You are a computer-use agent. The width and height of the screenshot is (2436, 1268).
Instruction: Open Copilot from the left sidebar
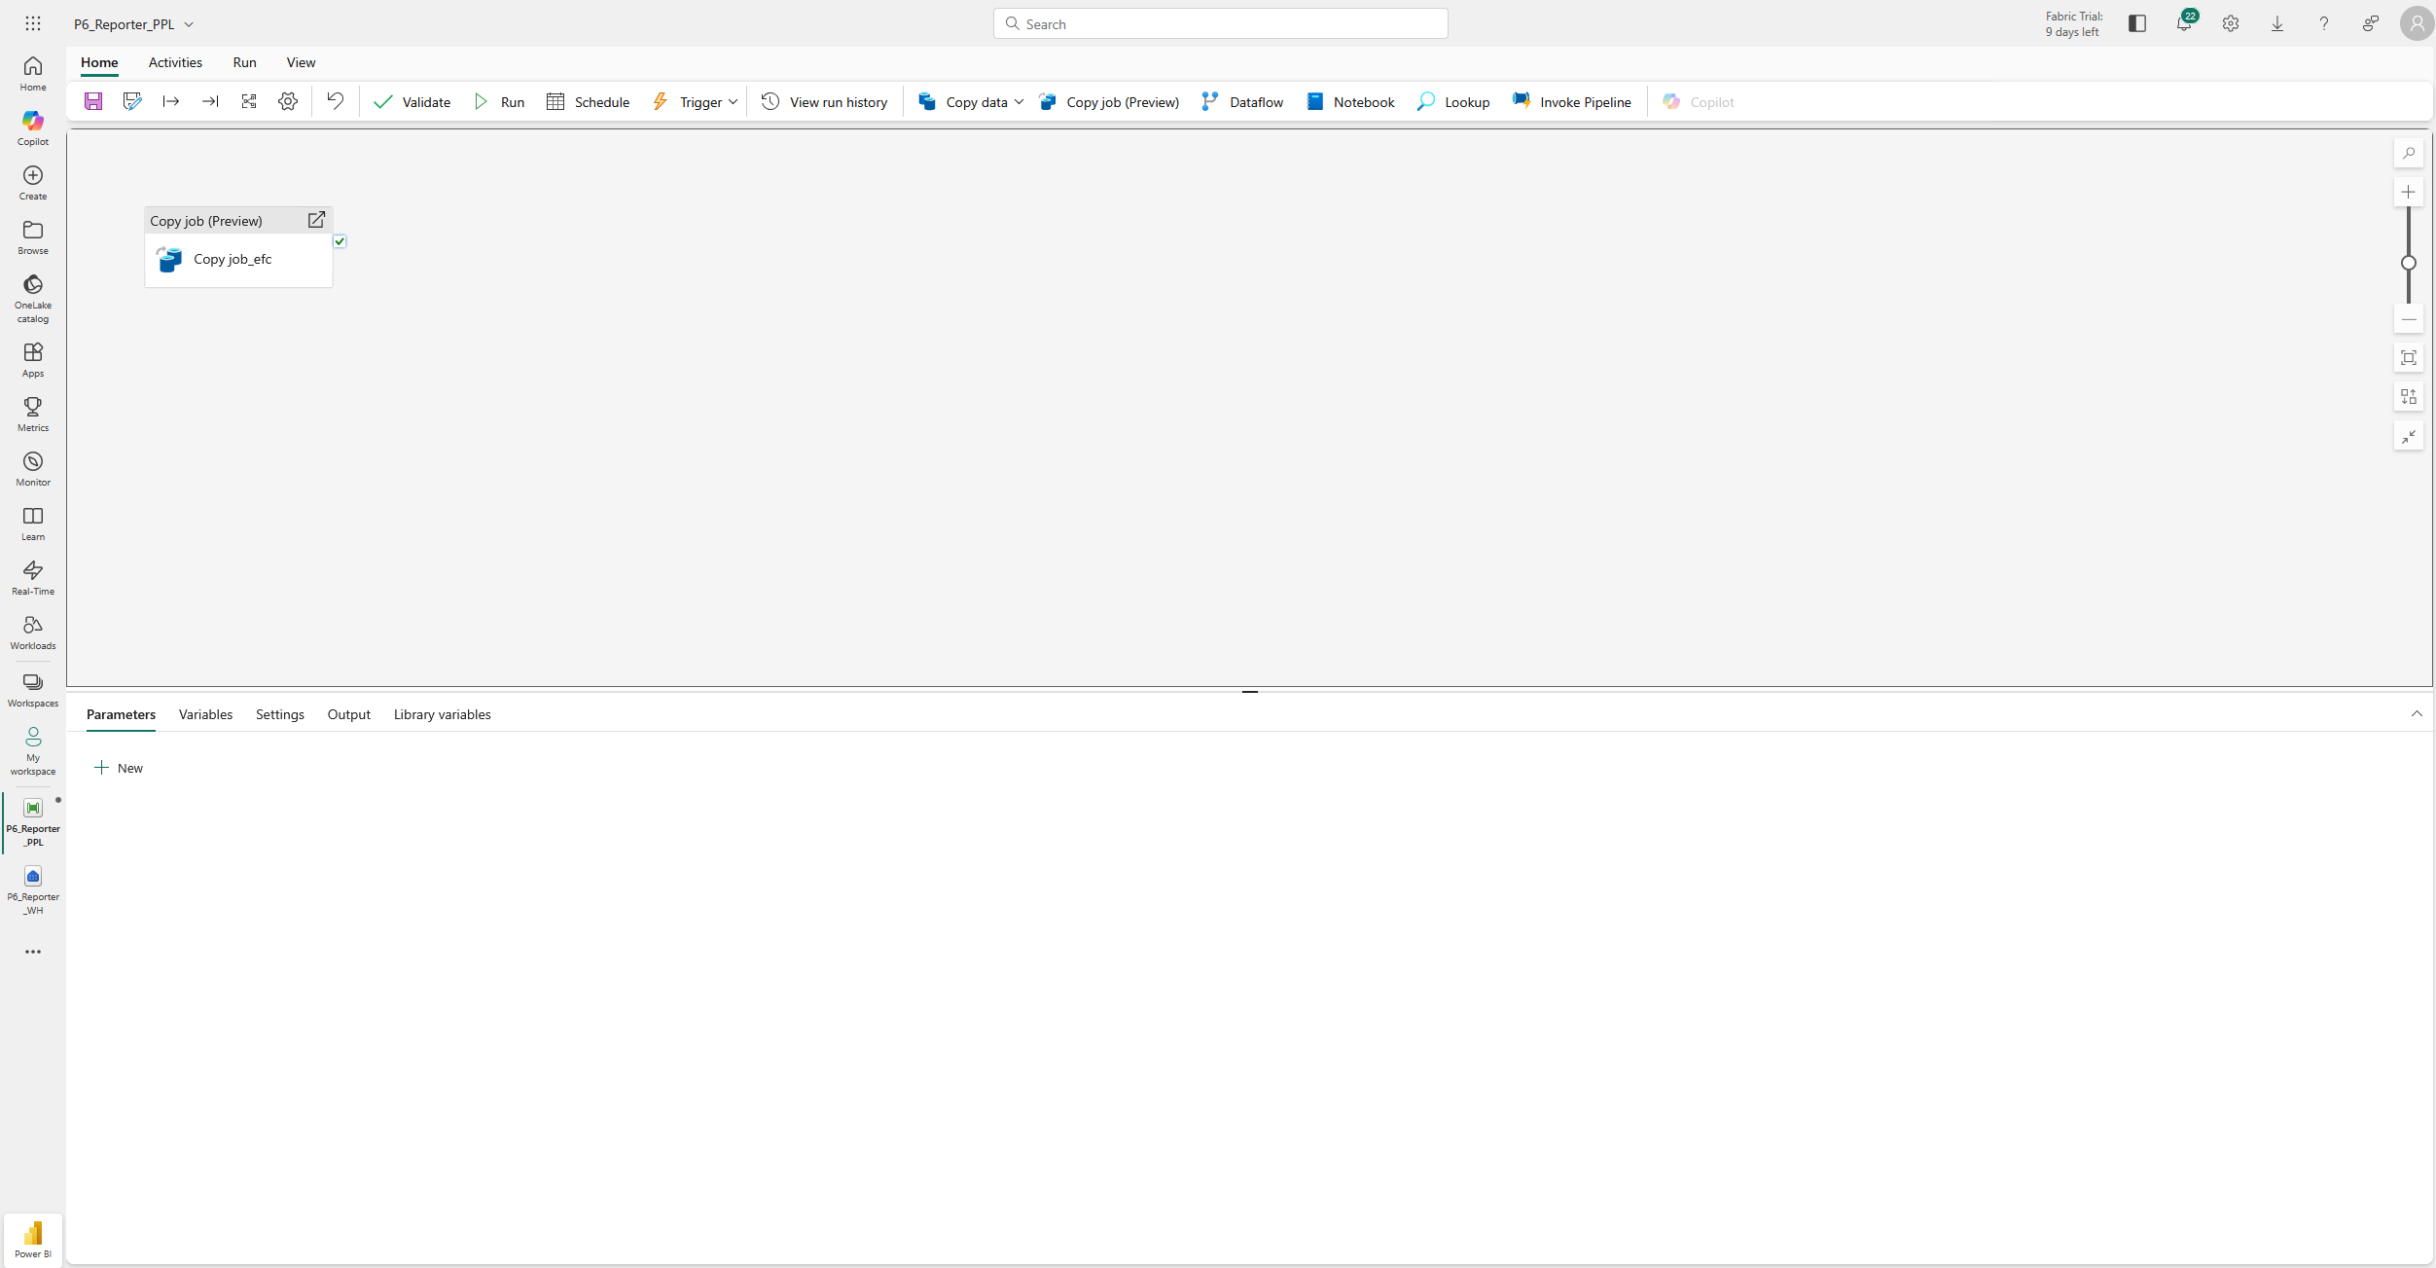32,127
